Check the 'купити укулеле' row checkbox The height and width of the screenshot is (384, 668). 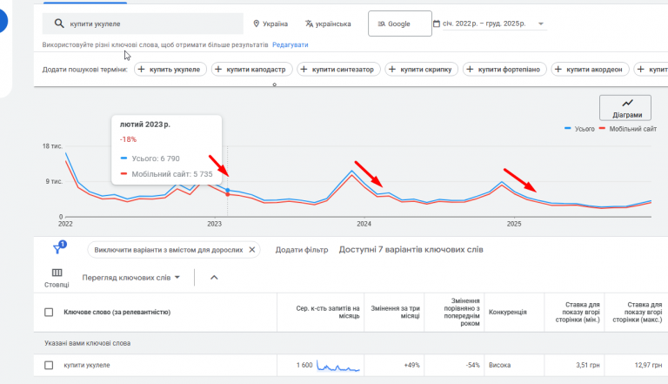point(49,365)
